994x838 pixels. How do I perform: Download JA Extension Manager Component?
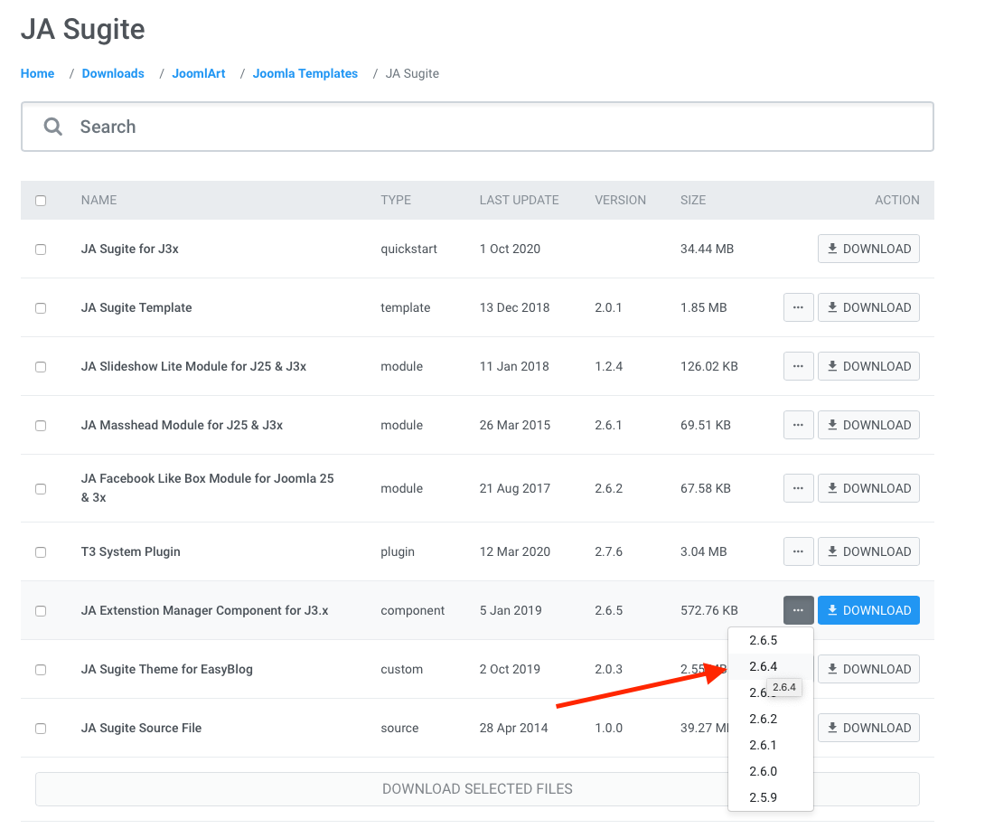tap(868, 610)
